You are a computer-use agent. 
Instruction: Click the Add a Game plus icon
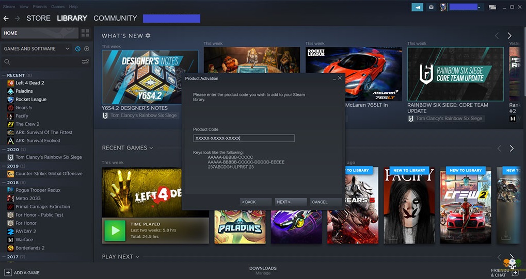pyautogui.click(x=8, y=273)
